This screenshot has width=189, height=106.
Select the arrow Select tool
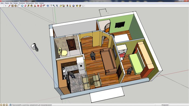[6, 6]
